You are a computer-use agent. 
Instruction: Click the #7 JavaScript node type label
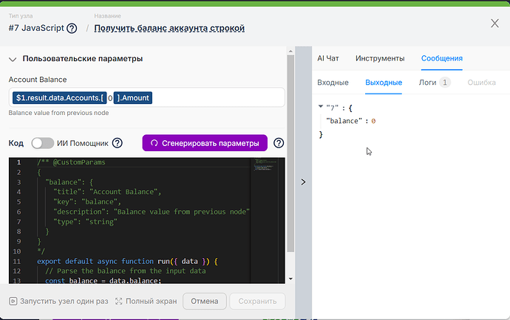[36, 28]
